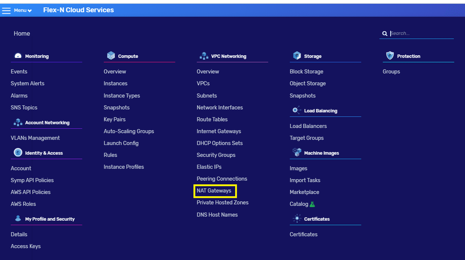Open the Images page
Image resolution: width=465 pixels, height=260 pixels.
coord(298,168)
